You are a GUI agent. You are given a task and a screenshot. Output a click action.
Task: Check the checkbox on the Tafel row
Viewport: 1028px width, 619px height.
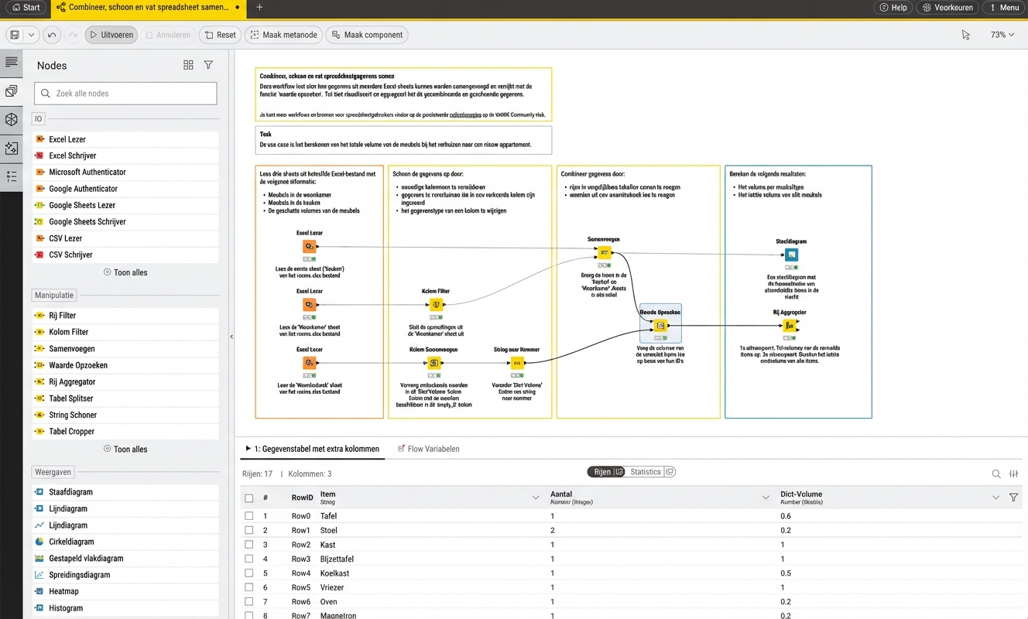[x=248, y=515]
